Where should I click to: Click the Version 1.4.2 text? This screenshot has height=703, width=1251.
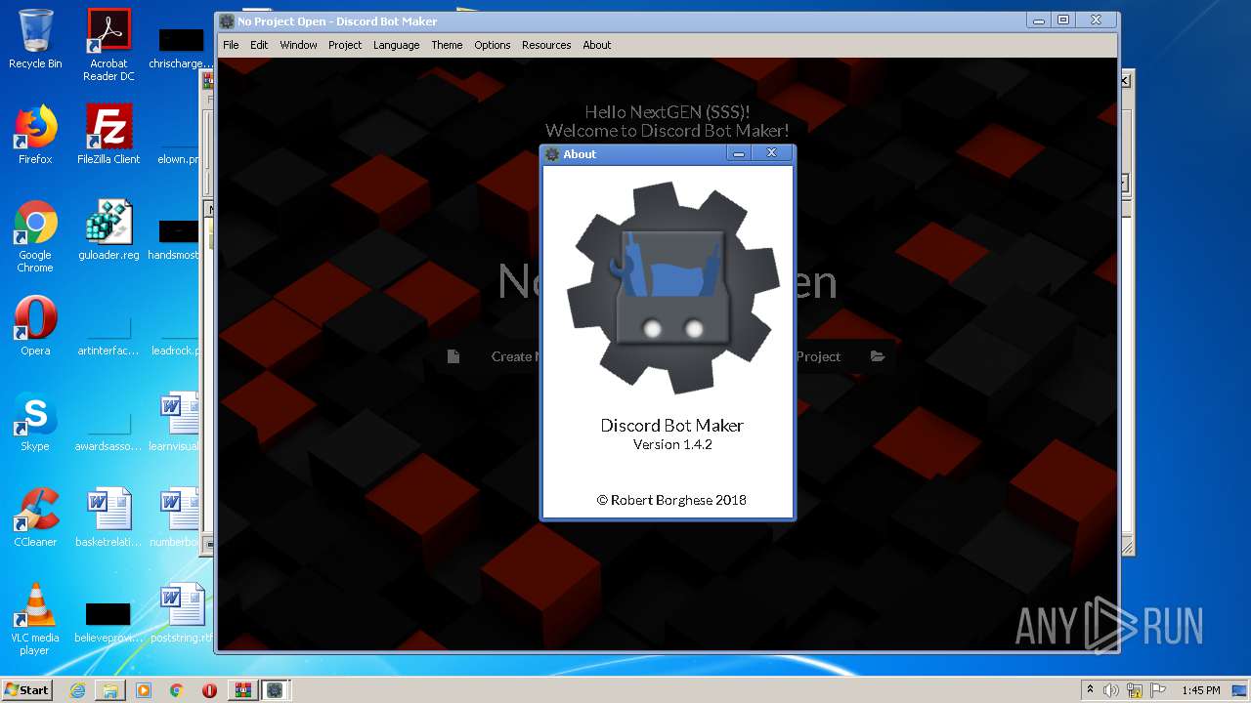point(672,444)
